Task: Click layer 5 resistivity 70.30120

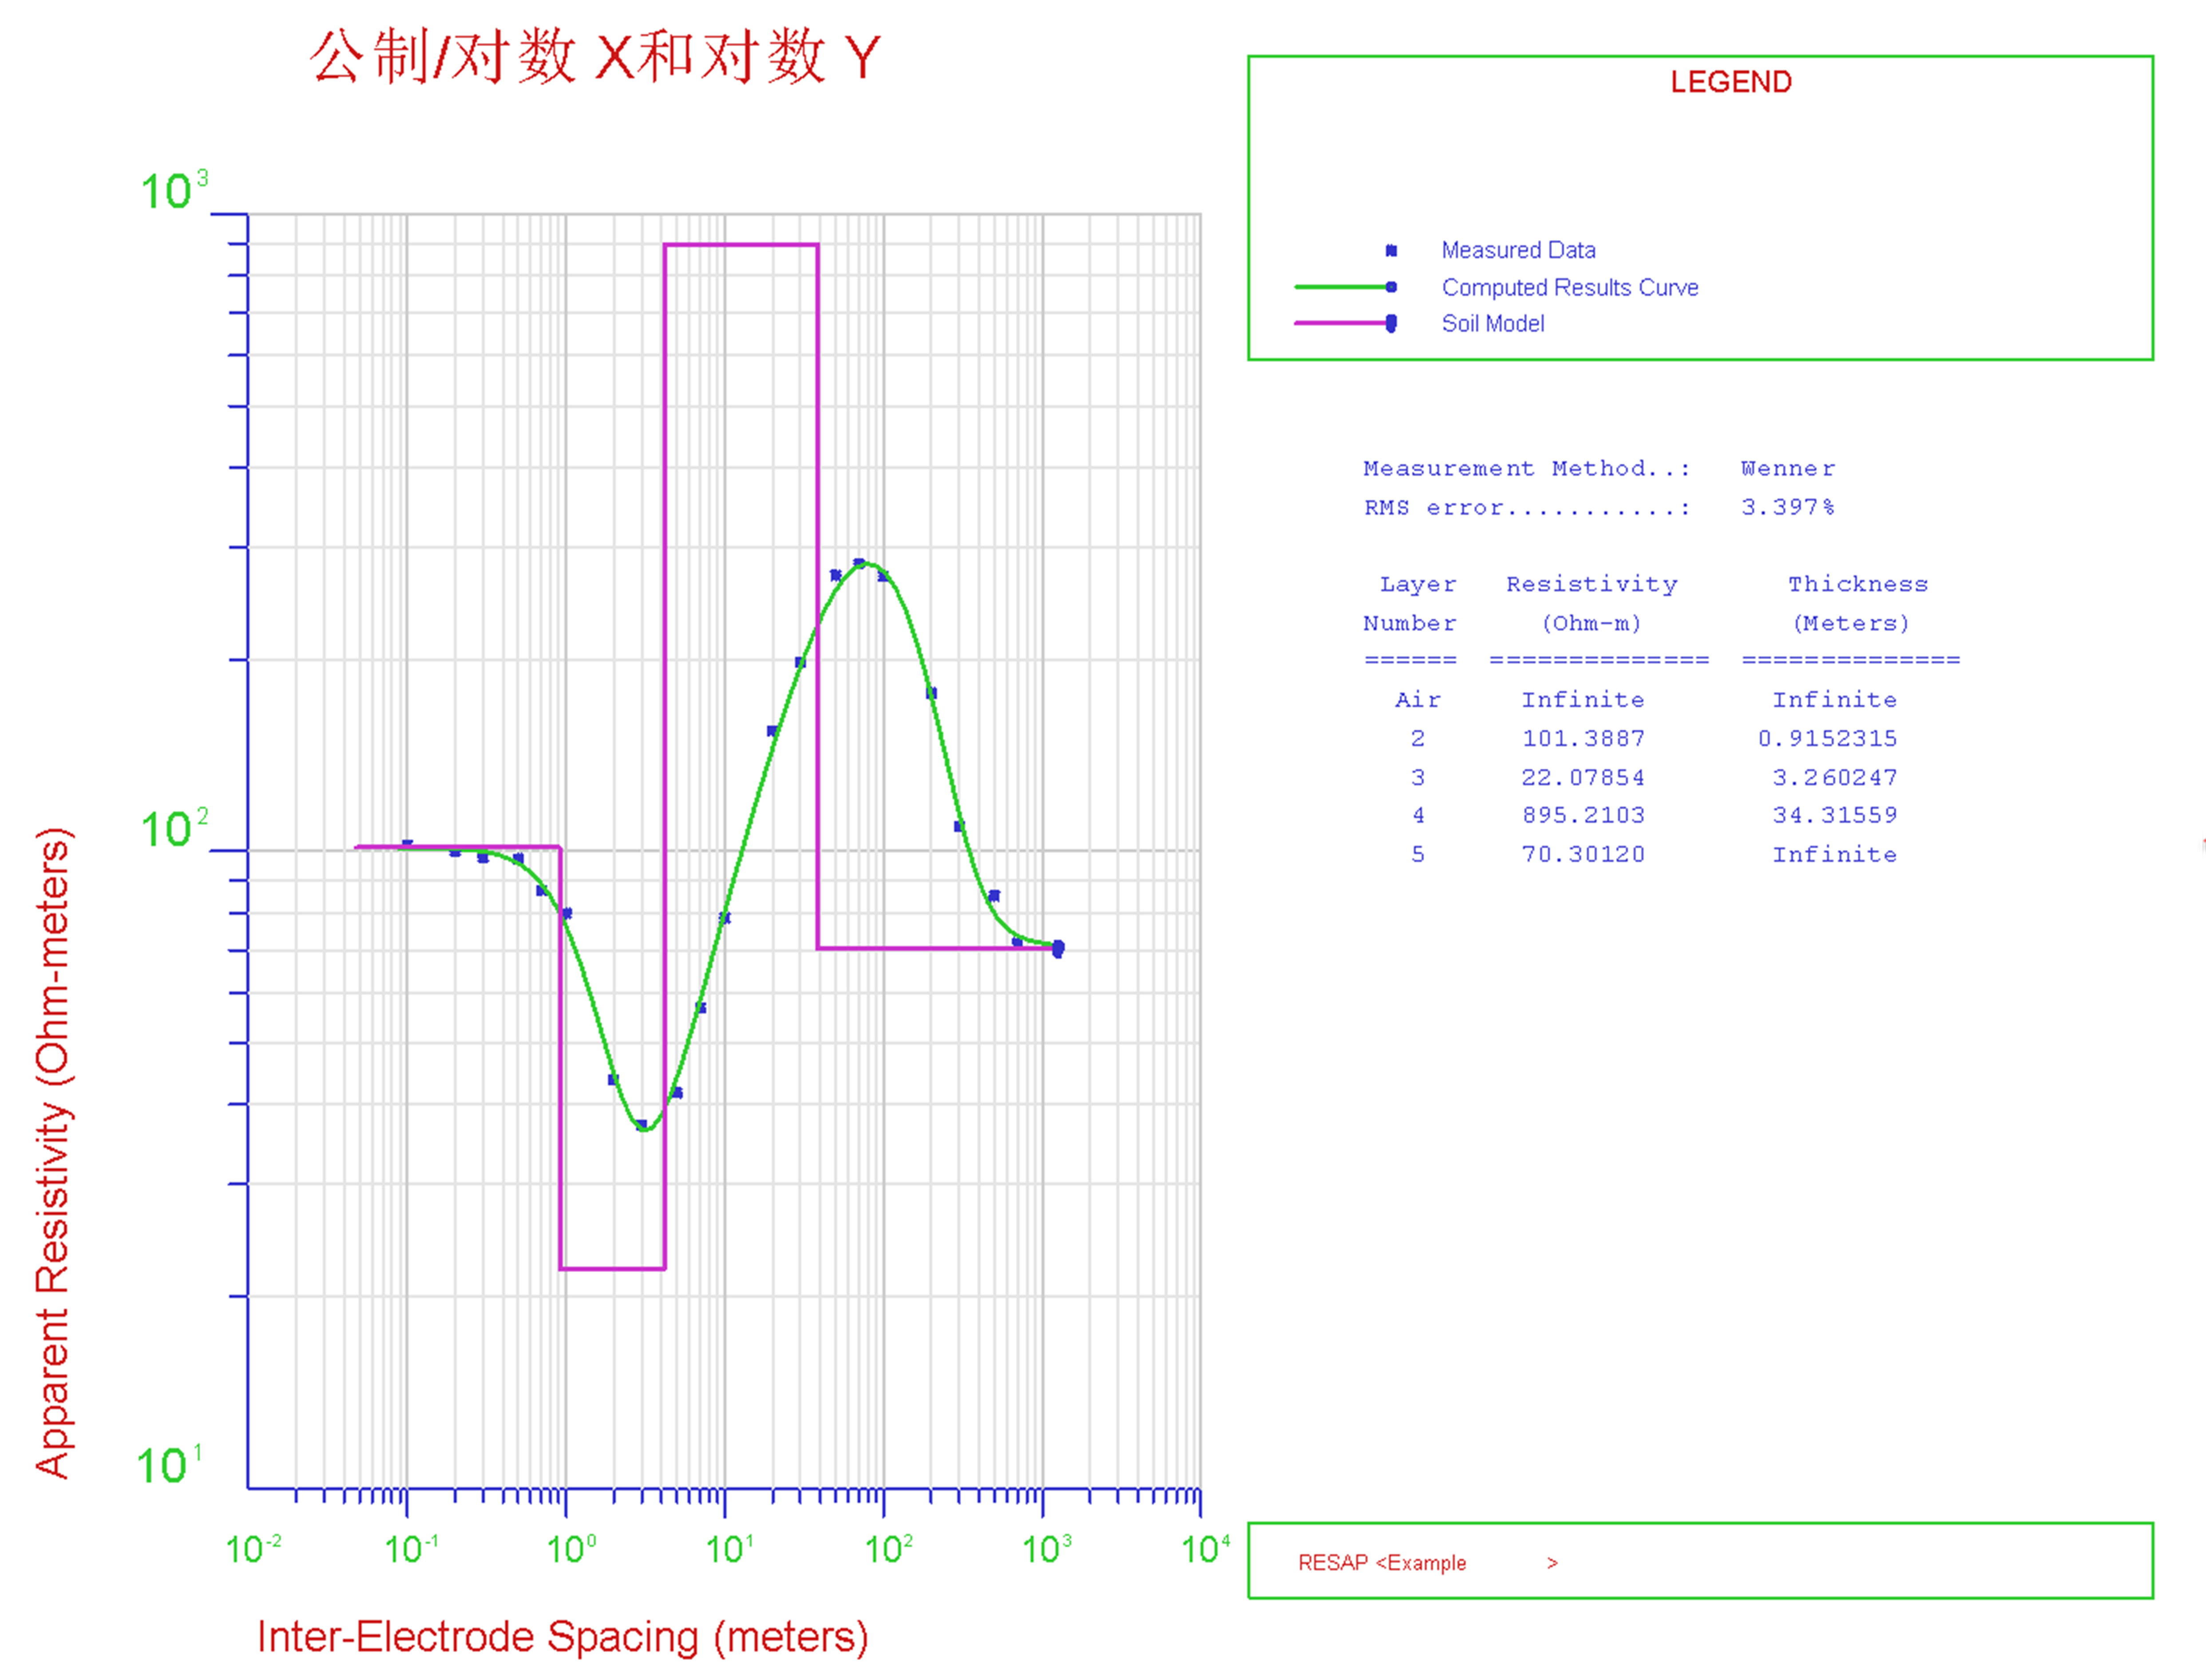Action: tap(1584, 855)
